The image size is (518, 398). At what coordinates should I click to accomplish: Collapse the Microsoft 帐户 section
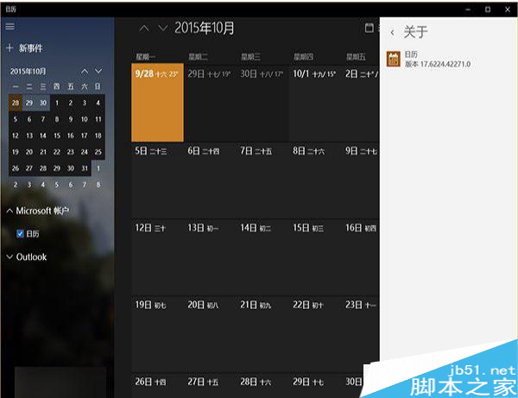38,211
